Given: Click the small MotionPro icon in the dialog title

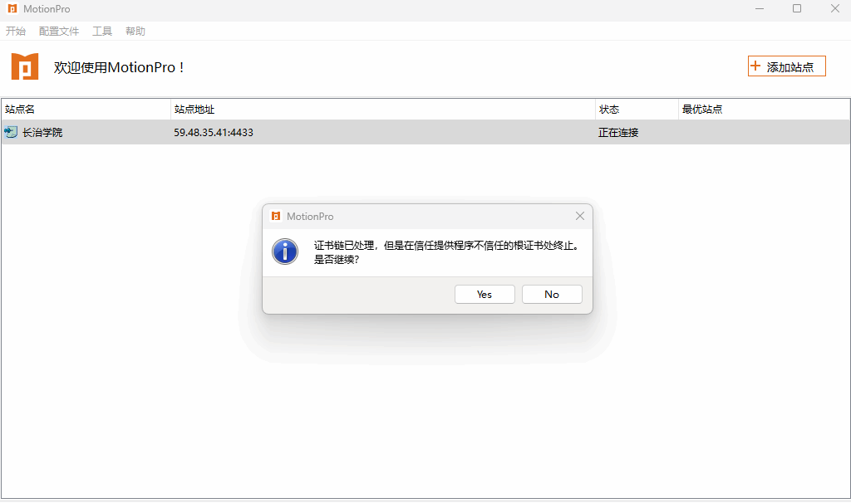Looking at the screenshot, I should (276, 216).
